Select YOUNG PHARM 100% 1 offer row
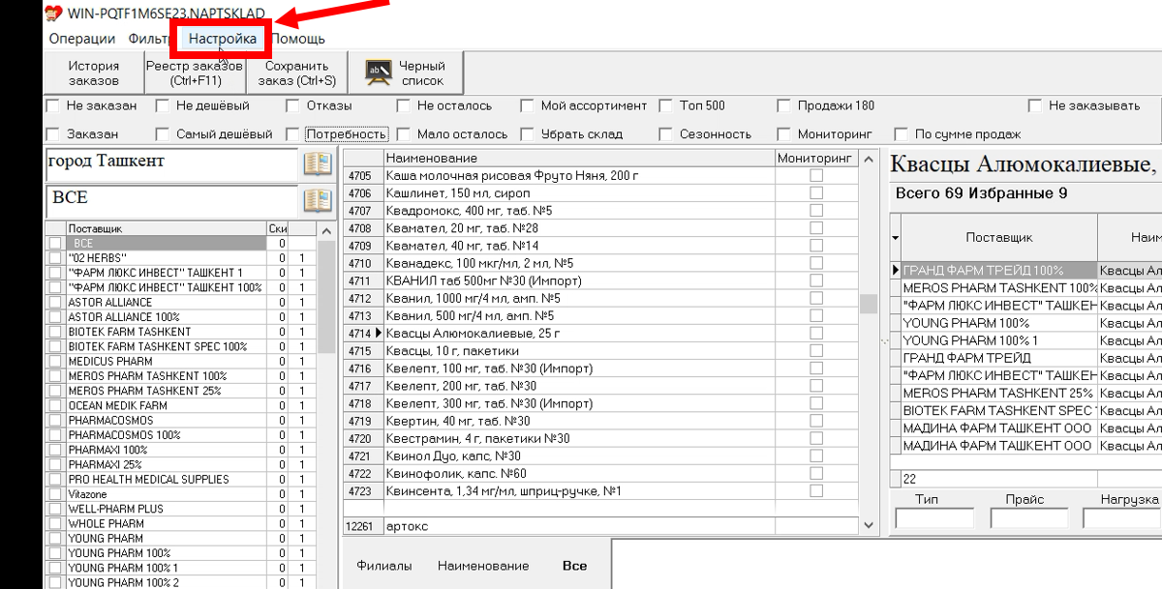The height and width of the screenshot is (589, 1162). (999, 340)
